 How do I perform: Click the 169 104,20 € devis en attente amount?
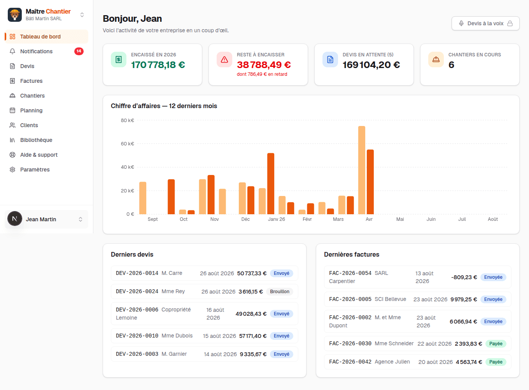pos(371,65)
